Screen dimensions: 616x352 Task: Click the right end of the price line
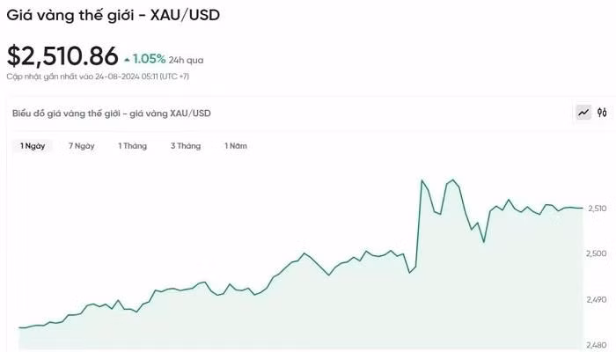(x=582, y=209)
